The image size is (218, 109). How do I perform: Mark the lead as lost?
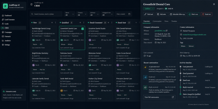coord(206,14)
